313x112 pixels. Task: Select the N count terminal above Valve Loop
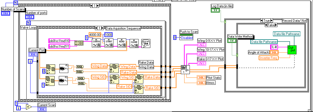(28, 23)
